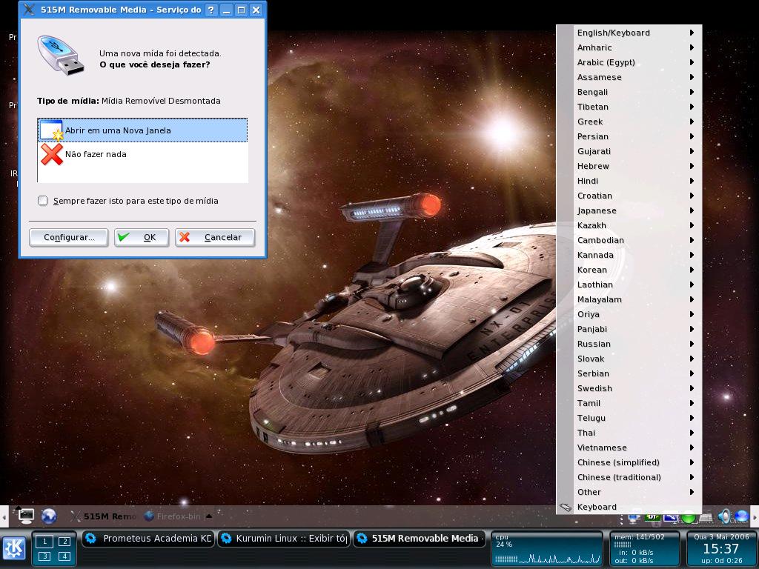The height and width of the screenshot is (569, 759).
Task: Open the KDE K menu button
Action: (x=13, y=548)
